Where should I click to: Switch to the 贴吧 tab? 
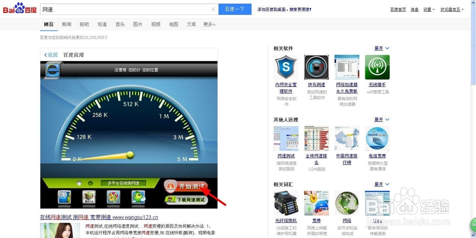(x=84, y=24)
